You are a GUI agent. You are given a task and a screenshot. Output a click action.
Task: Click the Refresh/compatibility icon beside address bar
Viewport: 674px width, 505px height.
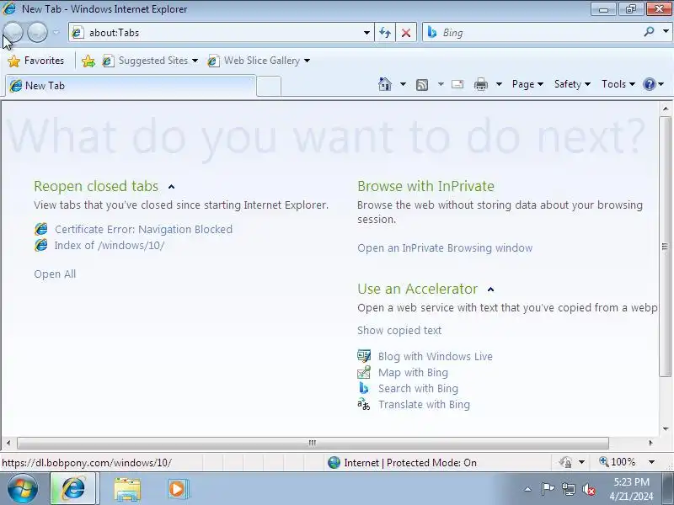point(385,33)
